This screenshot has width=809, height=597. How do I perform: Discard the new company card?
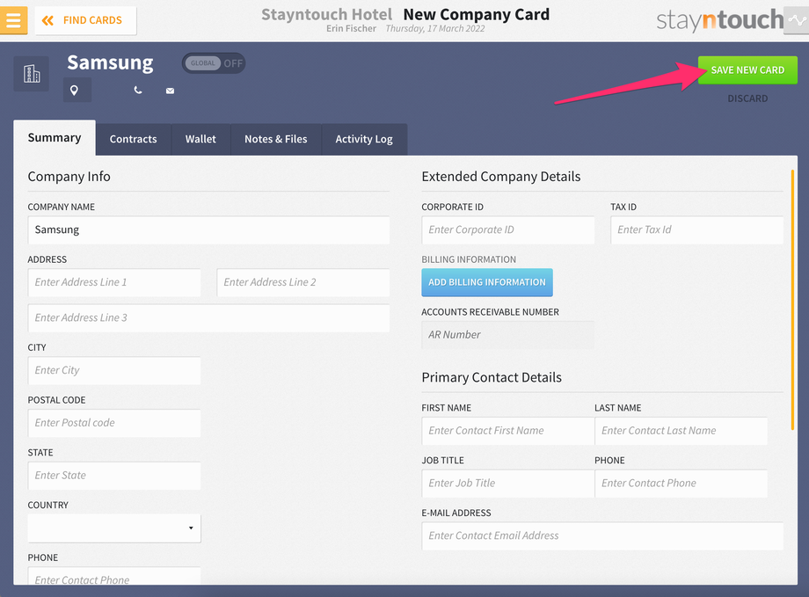747,98
